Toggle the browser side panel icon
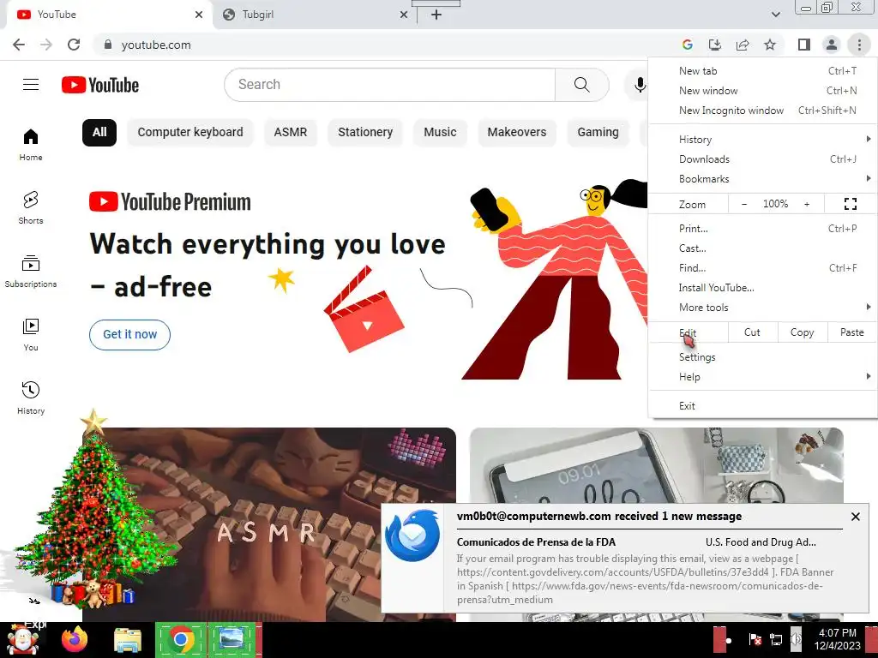The height and width of the screenshot is (658, 878). coord(804,45)
